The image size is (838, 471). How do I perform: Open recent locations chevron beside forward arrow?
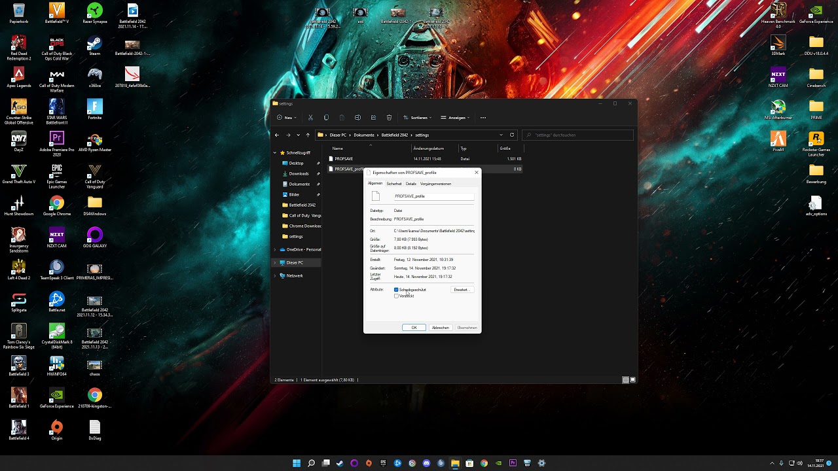tap(299, 135)
